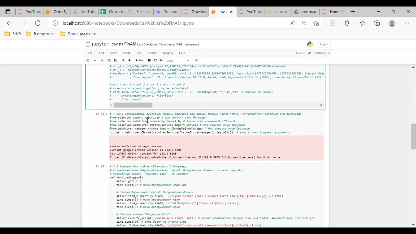
Task: Restart kernel and run all with fast-forward icon
Action: [162, 60]
